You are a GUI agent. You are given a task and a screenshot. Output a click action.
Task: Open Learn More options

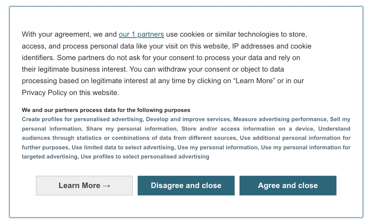(x=84, y=185)
